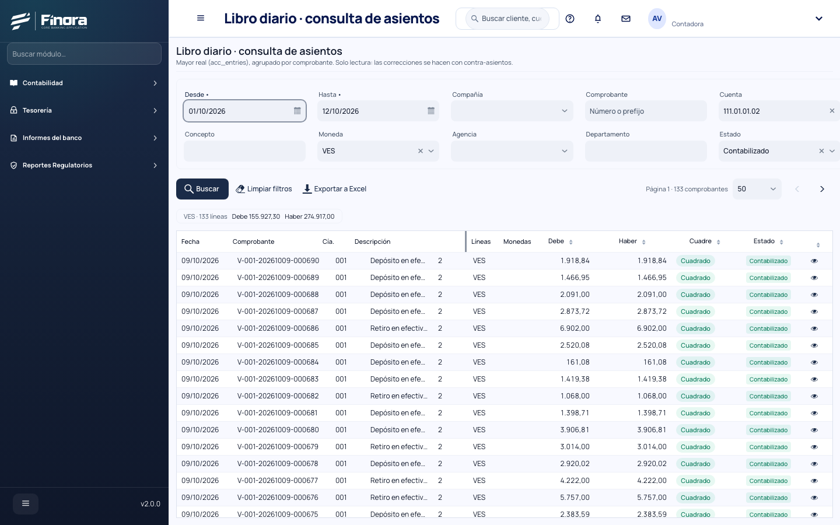View entry V-001-20261009-000688 details
The width and height of the screenshot is (840, 525).
(814, 295)
